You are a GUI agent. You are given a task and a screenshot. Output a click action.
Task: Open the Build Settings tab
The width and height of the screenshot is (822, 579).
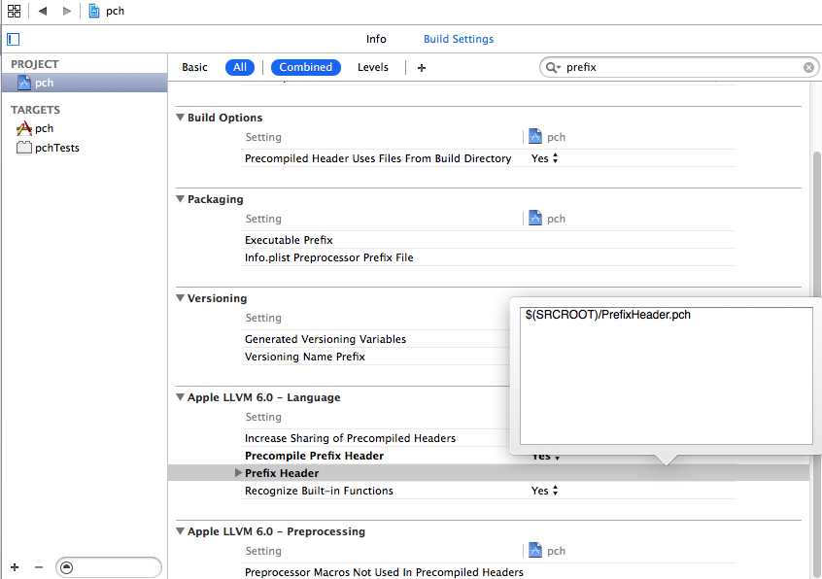(459, 39)
